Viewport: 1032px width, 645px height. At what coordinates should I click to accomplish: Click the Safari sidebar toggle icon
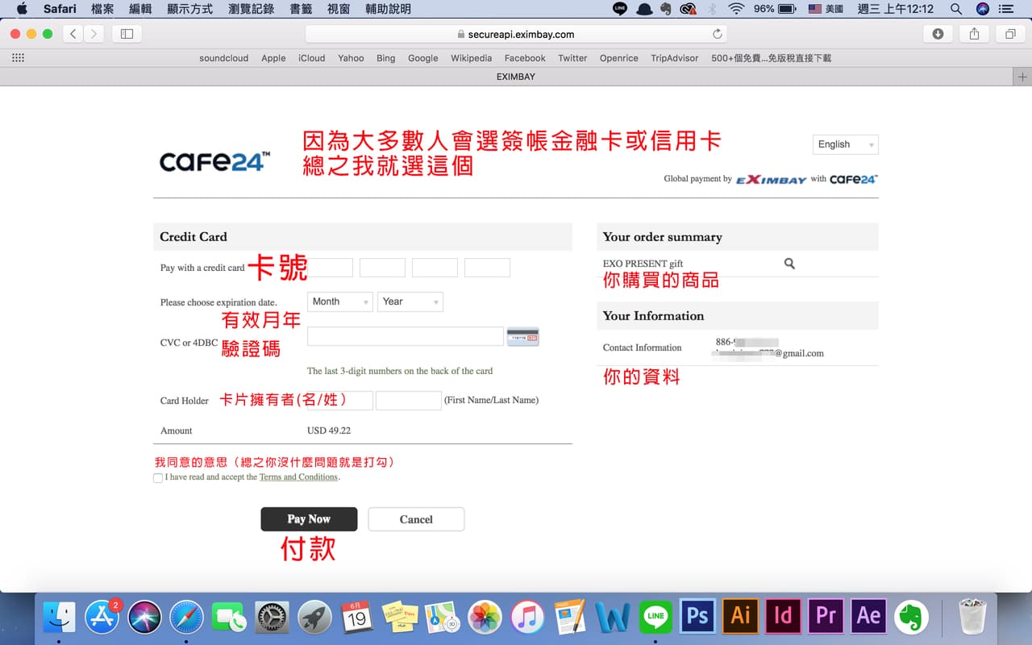(127, 34)
